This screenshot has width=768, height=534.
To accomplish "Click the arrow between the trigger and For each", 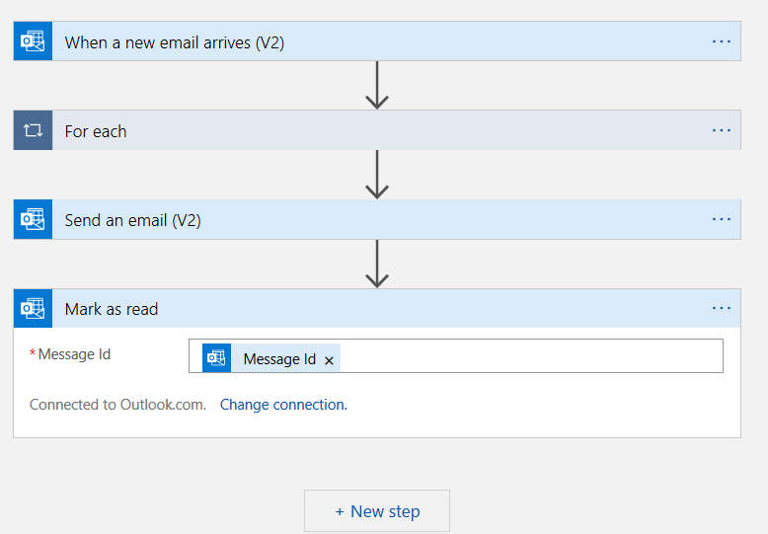I will (x=377, y=86).
